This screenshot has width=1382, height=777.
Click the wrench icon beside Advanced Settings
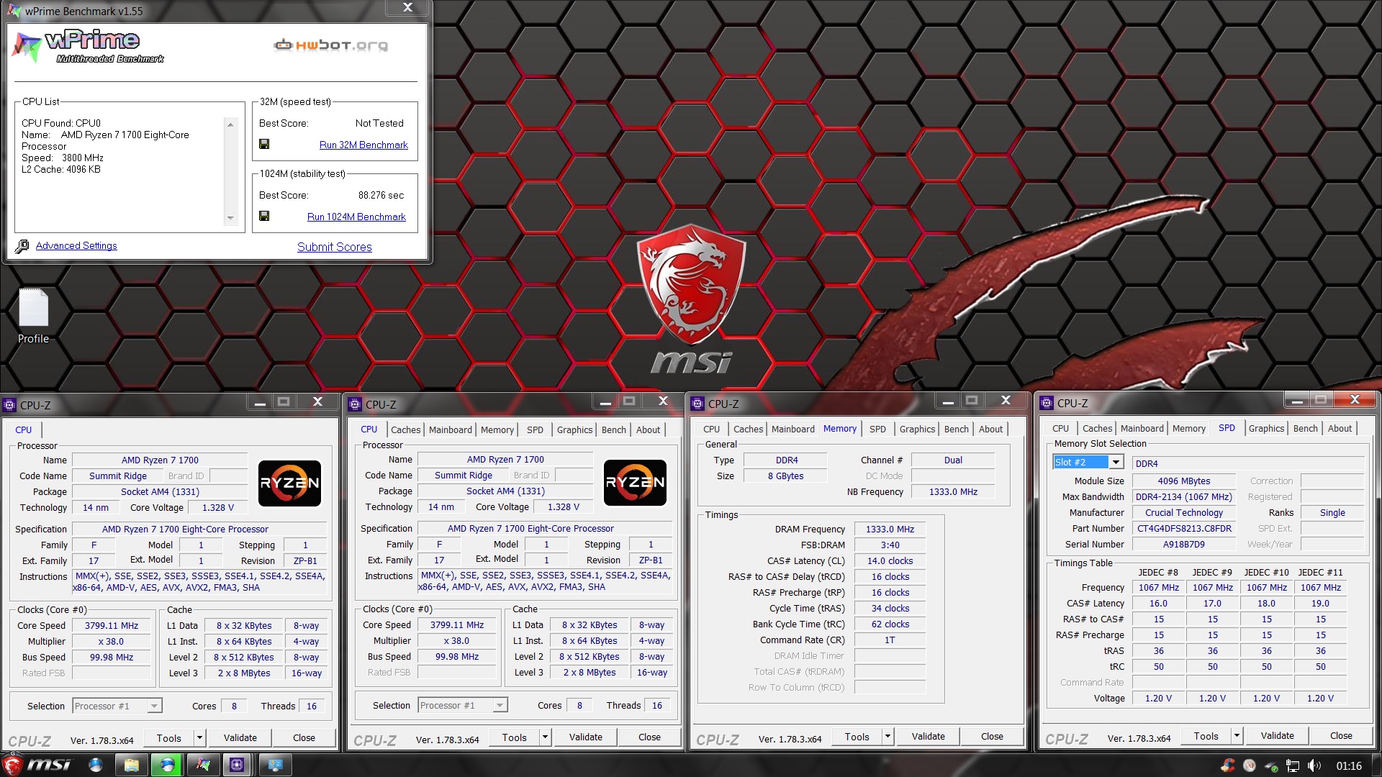pos(22,246)
